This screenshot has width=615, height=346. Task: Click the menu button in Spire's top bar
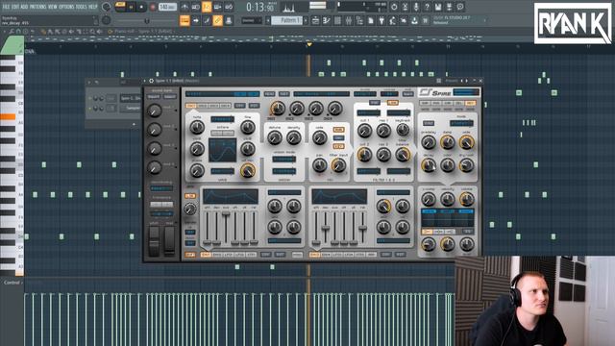tap(269, 94)
